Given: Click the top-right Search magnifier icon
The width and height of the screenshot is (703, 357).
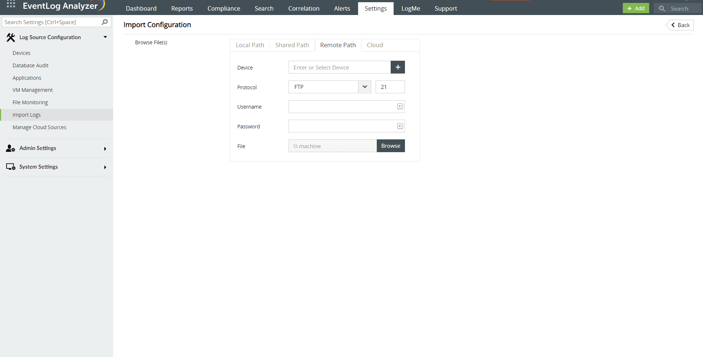Looking at the screenshot, I should pyautogui.click(x=662, y=8).
